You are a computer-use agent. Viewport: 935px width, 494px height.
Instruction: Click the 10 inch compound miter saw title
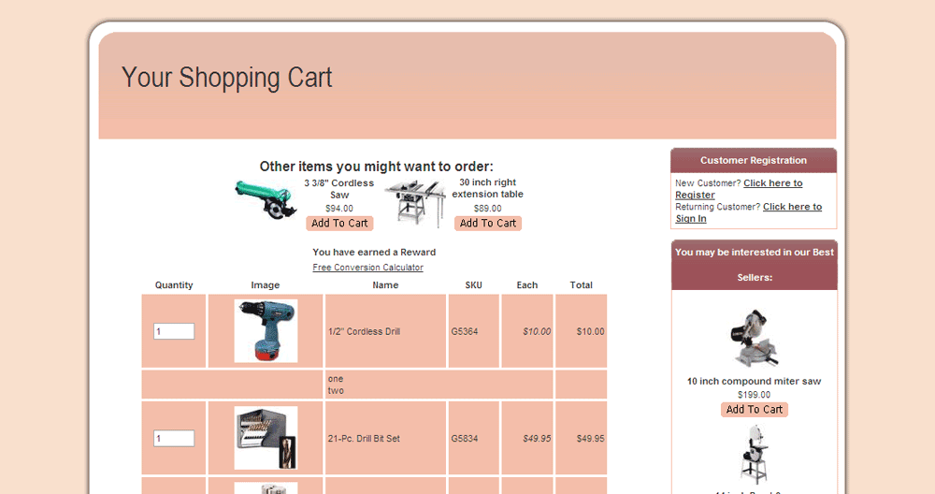(754, 382)
